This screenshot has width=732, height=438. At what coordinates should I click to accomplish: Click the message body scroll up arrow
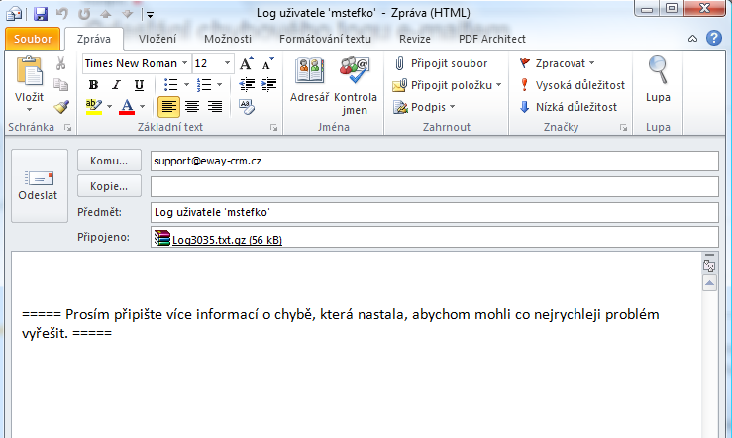(709, 283)
